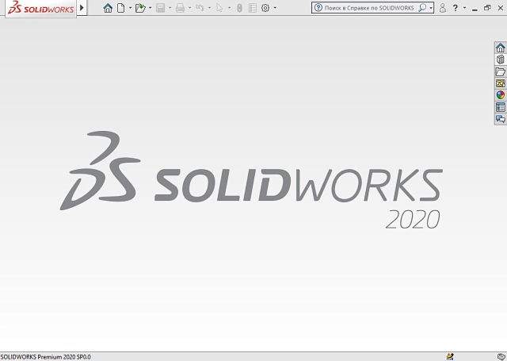Click the Help question mark button
507x361 pixels.
(455, 8)
